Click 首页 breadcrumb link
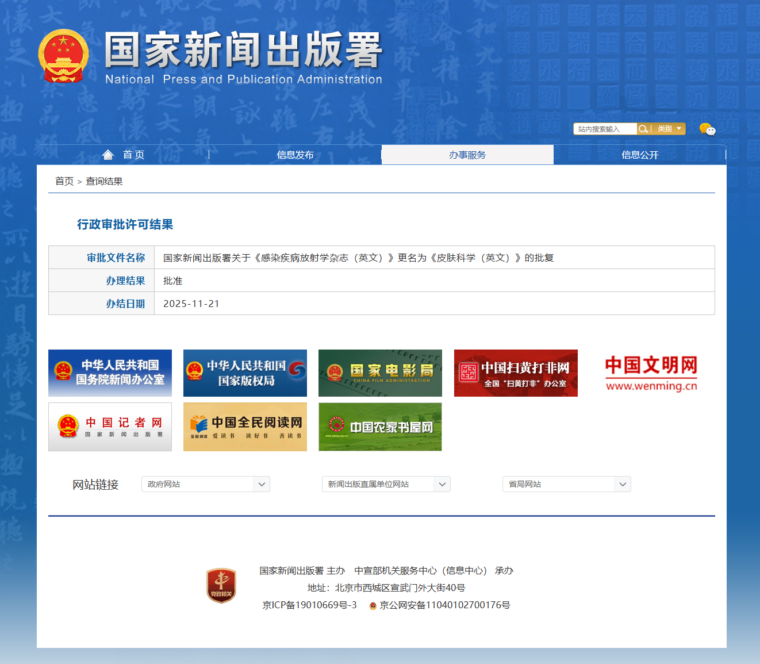The image size is (760, 664). pyautogui.click(x=64, y=181)
